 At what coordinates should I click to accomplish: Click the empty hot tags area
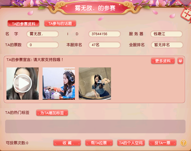[95, 126]
